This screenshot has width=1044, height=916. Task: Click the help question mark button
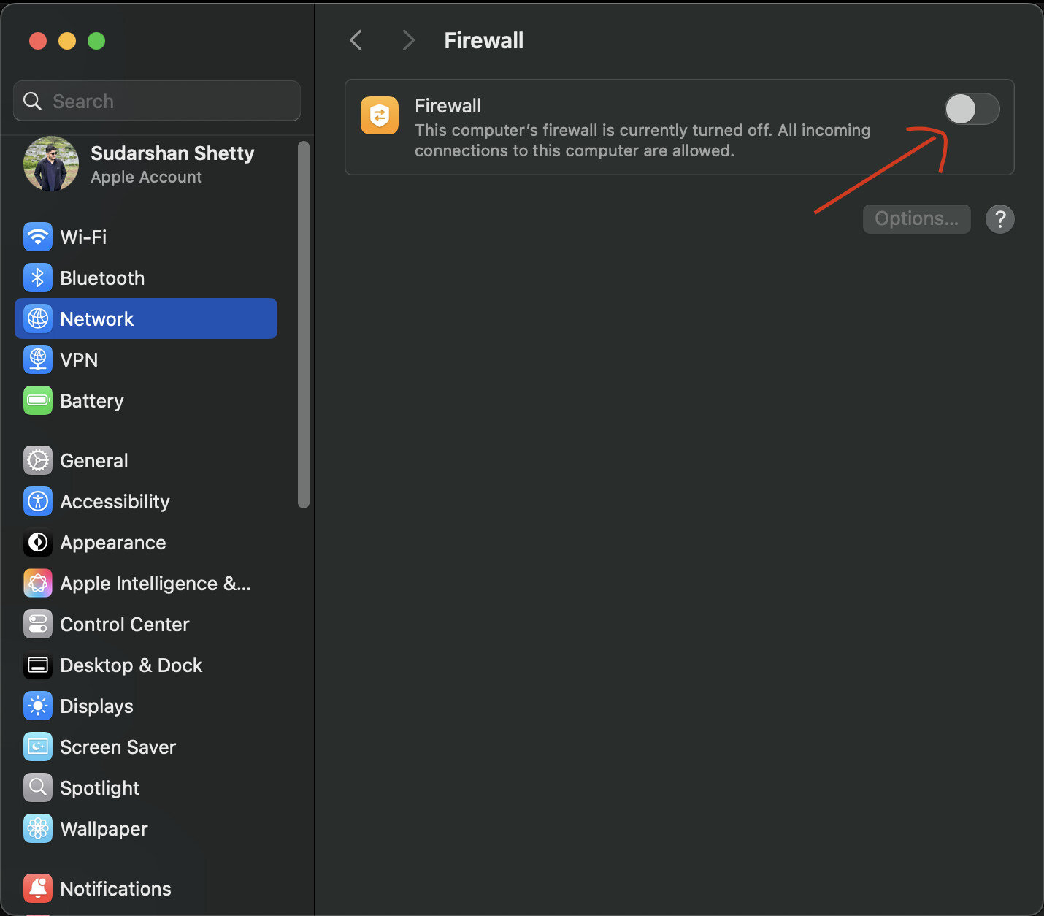tap(1000, 218)
